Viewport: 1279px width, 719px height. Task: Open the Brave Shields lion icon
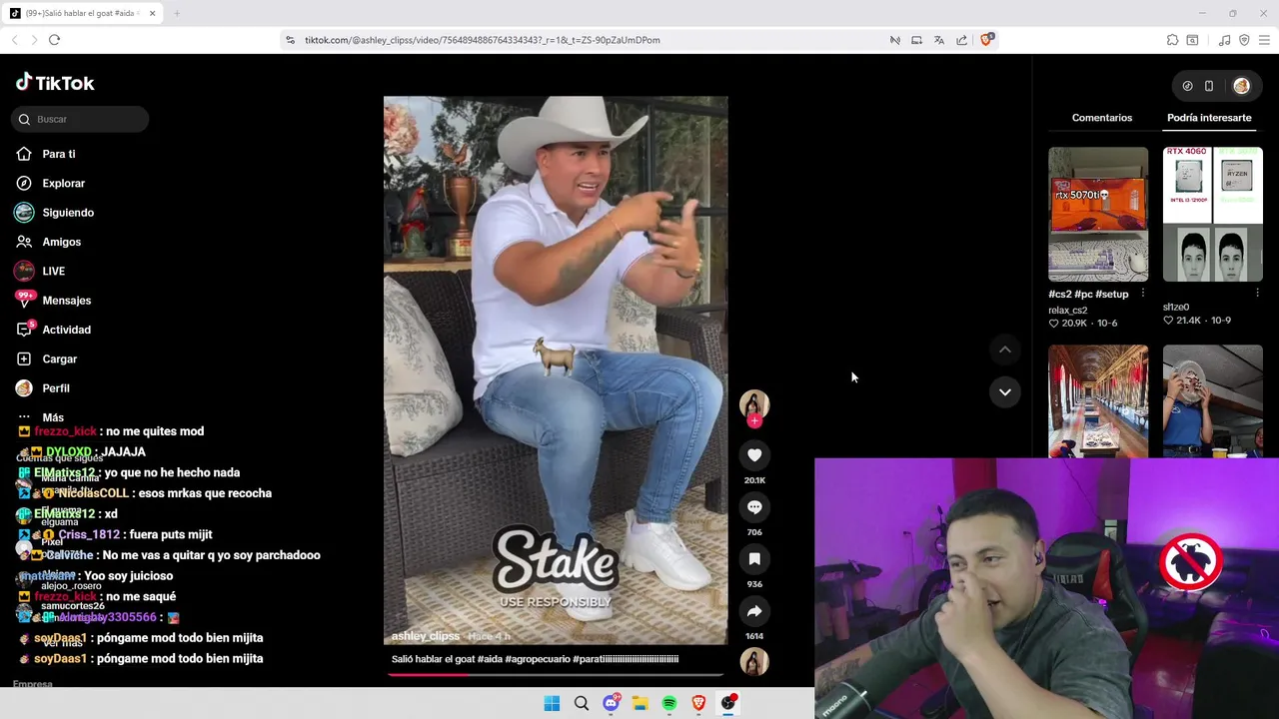986,40
